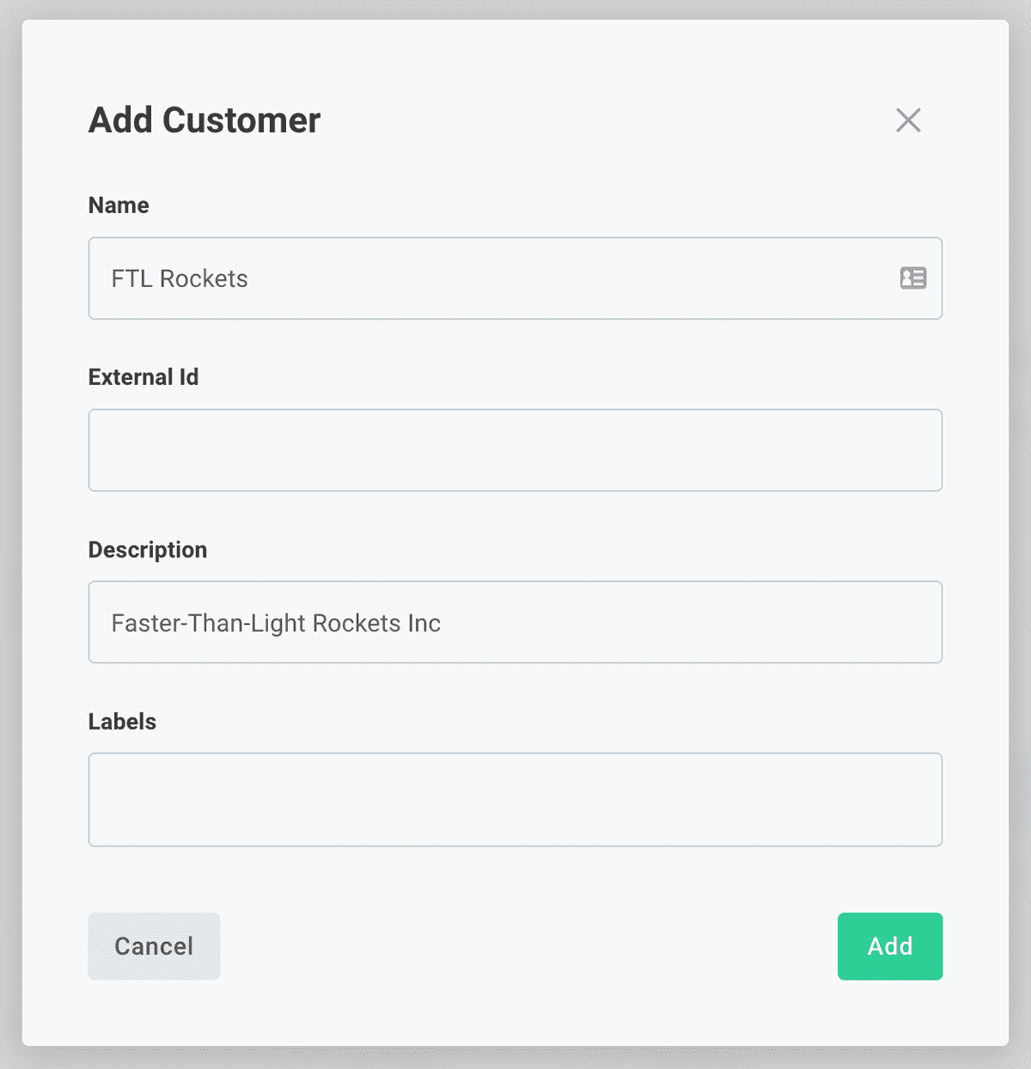Confirm customer creation with Add
The image size is (1031, 1069).
tap(890, 946)
